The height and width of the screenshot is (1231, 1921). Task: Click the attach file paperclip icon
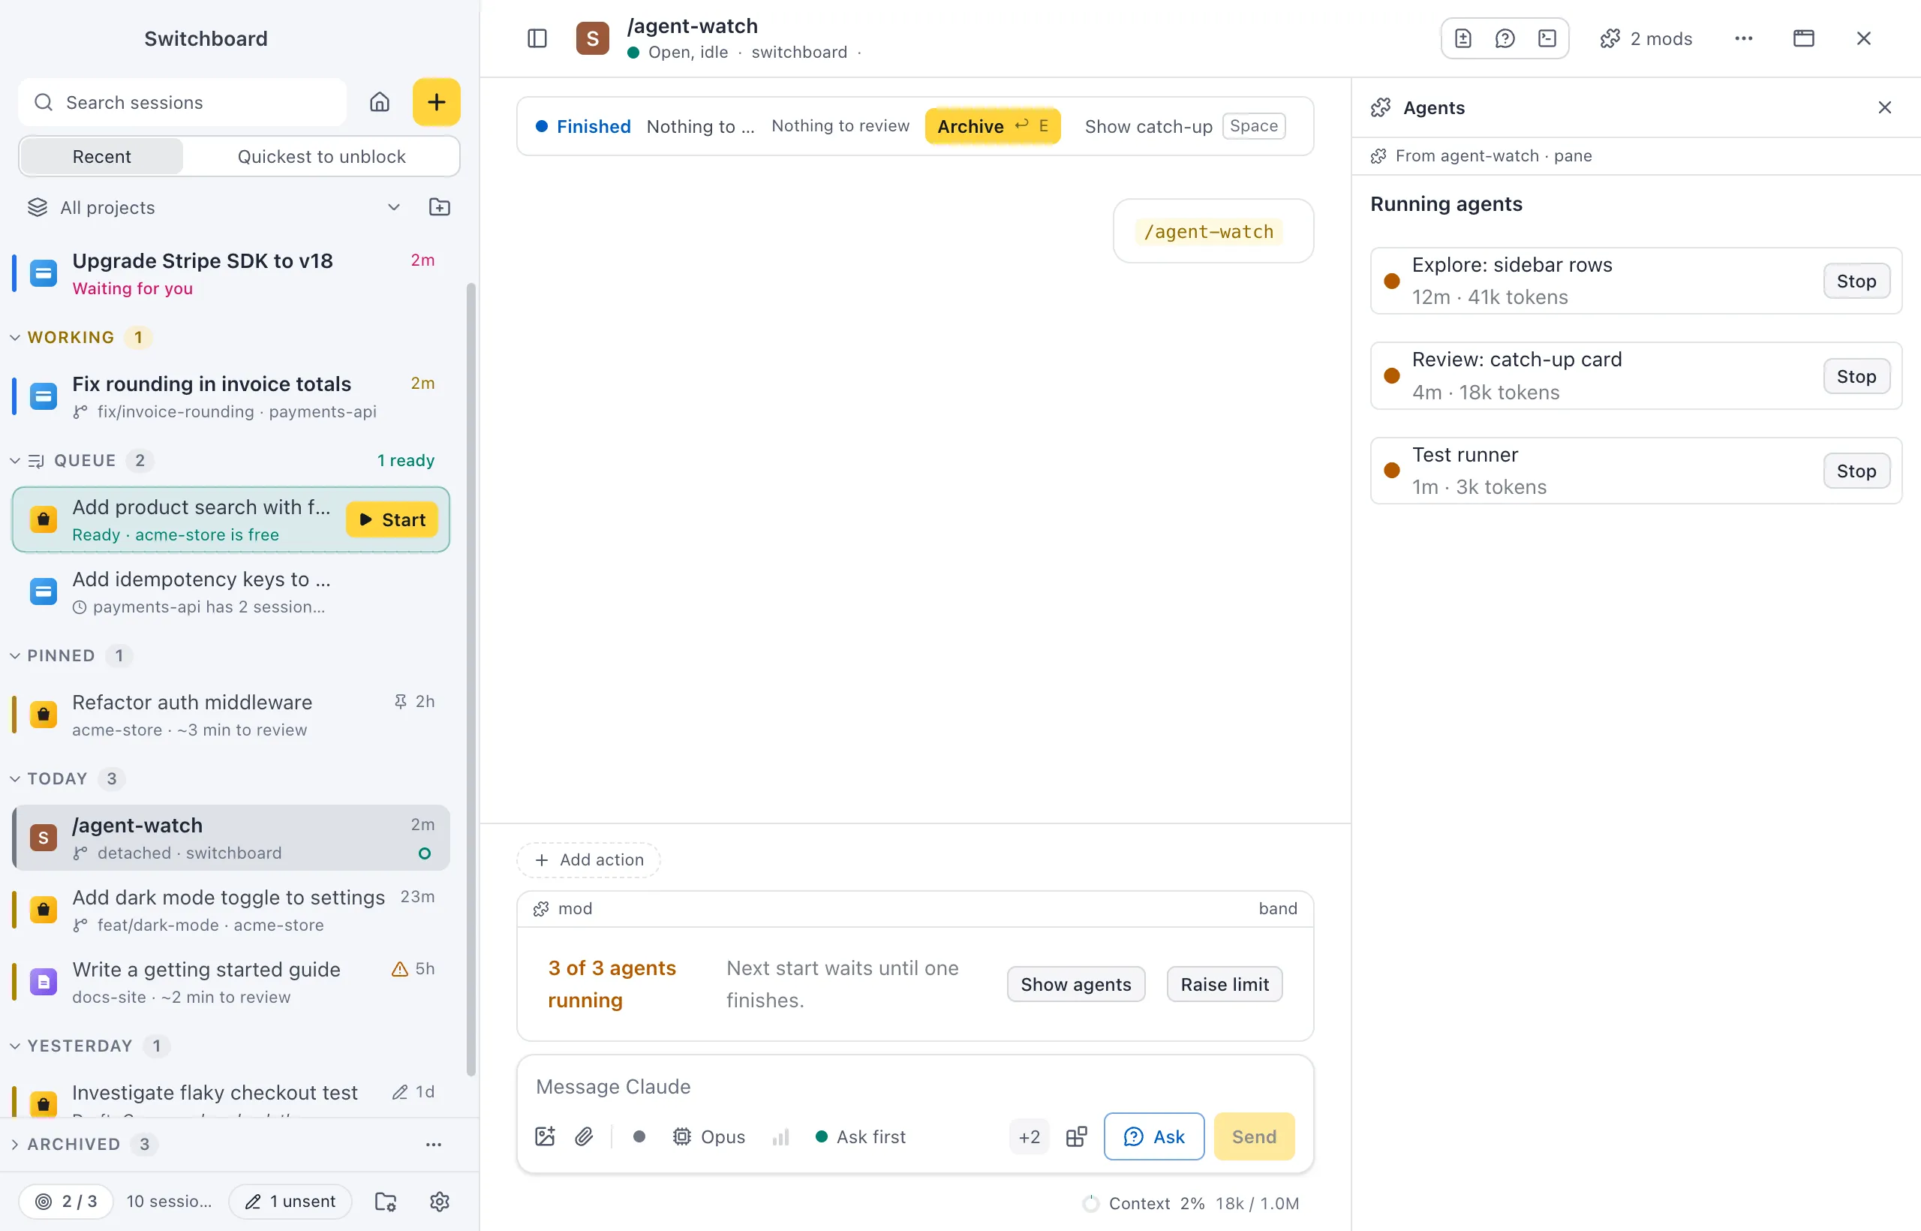click(584, 1136)
